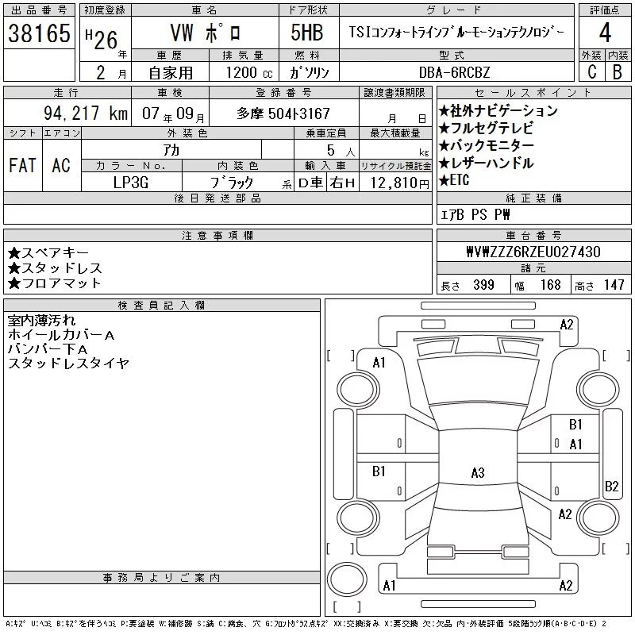Click the grade text starting with TSI
Viewport: 635px width, 635px height.
[456, 32]
